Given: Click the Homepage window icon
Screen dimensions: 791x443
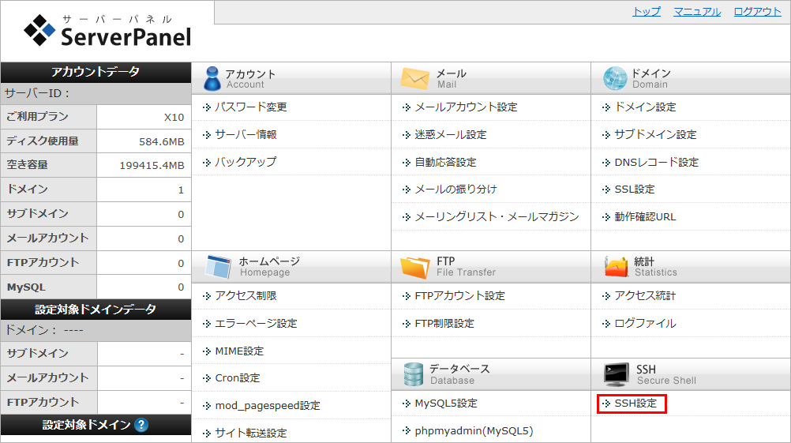Looking at the screenshot, I should pos(217,267).
